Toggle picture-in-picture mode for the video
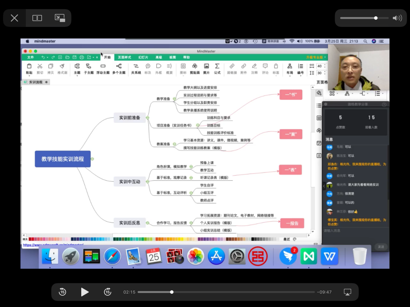 click(60, 18)
